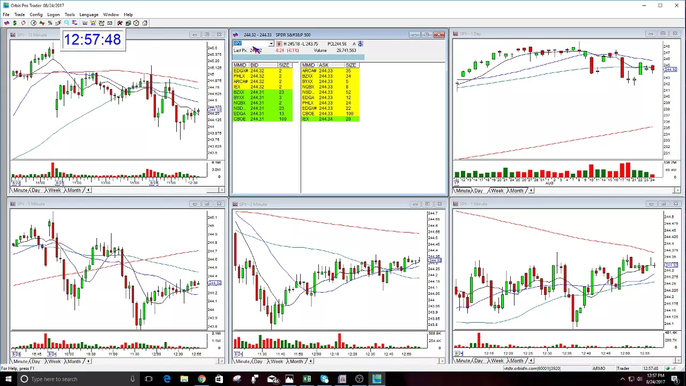Open the clock toolbar icon

pyautogui.click(x=33, y=23)
